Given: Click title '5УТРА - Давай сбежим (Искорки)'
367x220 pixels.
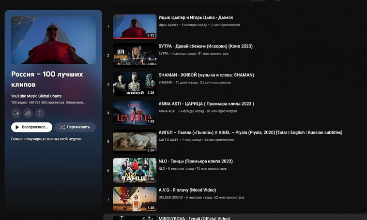Looking at the screenshot, I should coord(205,46).
